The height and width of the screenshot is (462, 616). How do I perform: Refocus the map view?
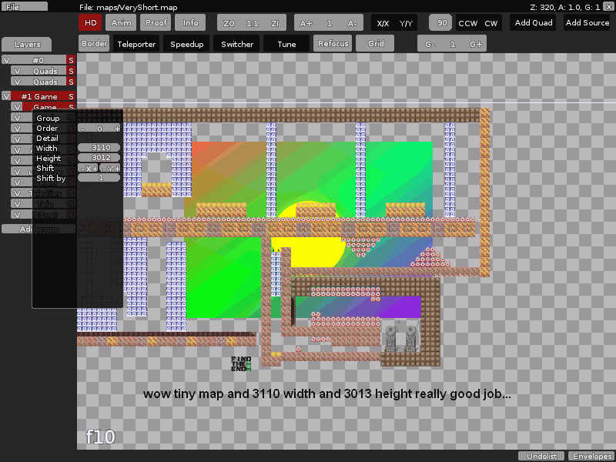(x=333, y=43)
